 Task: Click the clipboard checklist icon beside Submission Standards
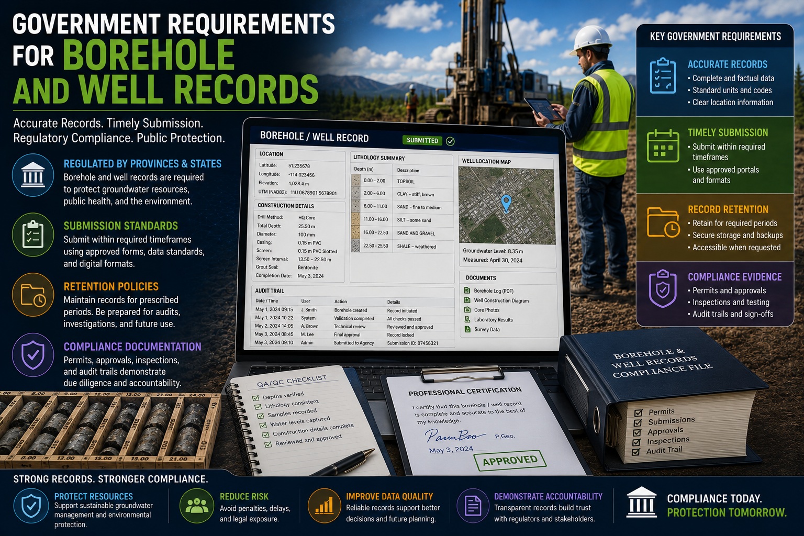(33, 234)
